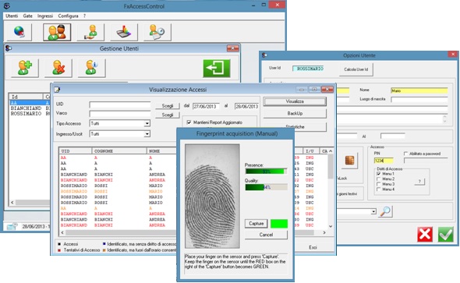Check the Menu 3 access right
Viewport: 460px width, 283px height.
(378, 184)
